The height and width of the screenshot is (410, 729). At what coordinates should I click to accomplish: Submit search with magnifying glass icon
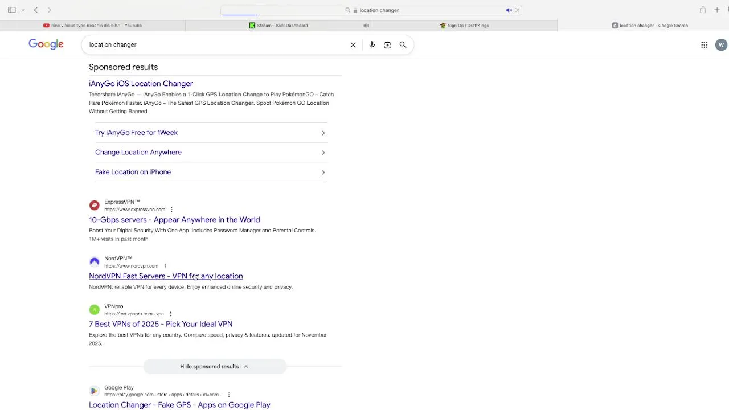[403, 45]
